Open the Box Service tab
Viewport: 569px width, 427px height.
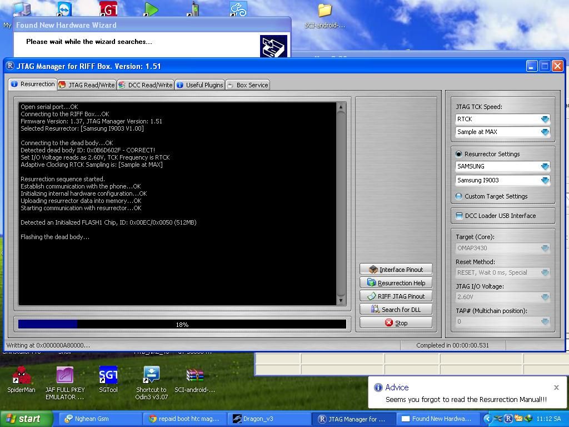coord(247,85)
